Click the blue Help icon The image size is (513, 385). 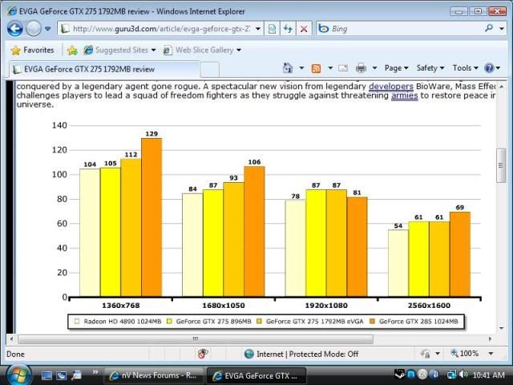489,68
